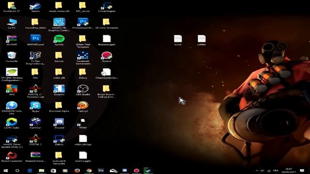The image size is (310, 174).
Task: Launch the FarCry2 shortcut
Action: [x=83, y=107]
